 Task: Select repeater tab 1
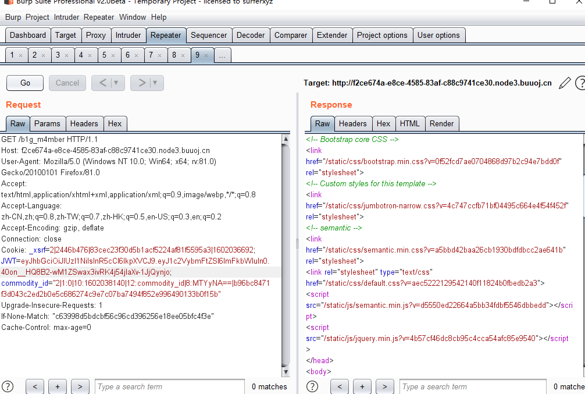(x=12, y=55)
